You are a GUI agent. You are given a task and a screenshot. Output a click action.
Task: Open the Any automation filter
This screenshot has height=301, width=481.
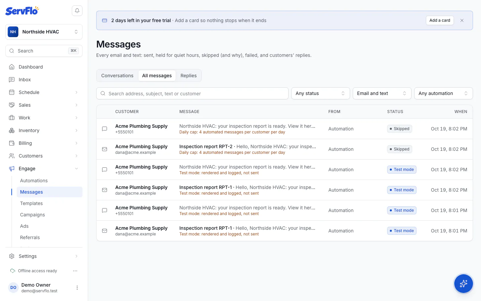coord(443,93)
